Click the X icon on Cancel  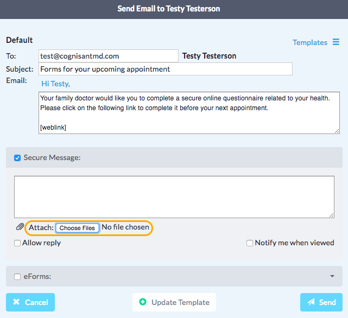(x=16, y=302)
